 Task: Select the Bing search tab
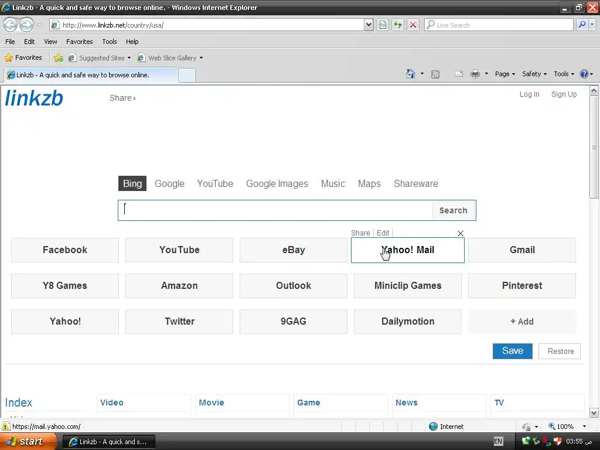(x=132, y=183)
